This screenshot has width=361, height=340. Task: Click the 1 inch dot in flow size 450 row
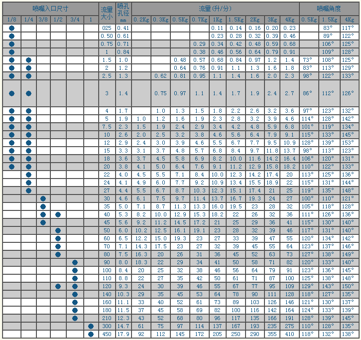tap(91, 334)
